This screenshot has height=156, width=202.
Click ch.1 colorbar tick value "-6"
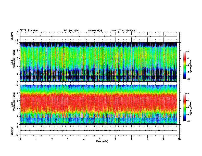click(188, 51)
